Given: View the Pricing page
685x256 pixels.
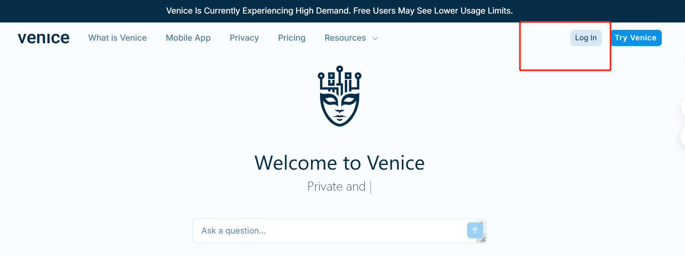Looking at the screenshot, I should 291,38.
